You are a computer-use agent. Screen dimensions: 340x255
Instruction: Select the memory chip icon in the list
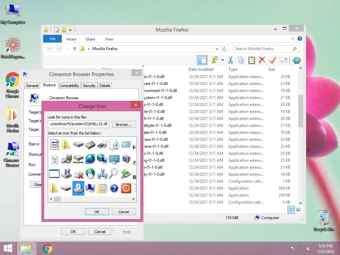(90, 145)
